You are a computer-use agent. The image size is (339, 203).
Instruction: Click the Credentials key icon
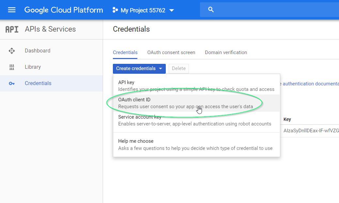12,83
